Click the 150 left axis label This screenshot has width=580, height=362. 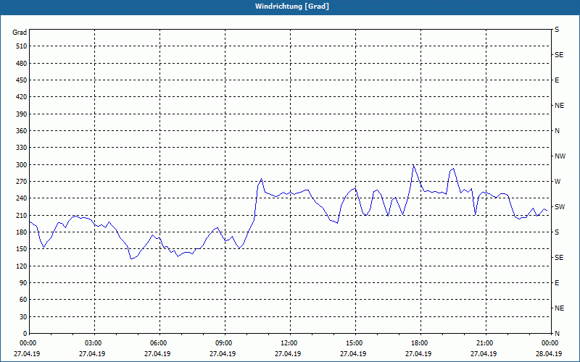22,249
